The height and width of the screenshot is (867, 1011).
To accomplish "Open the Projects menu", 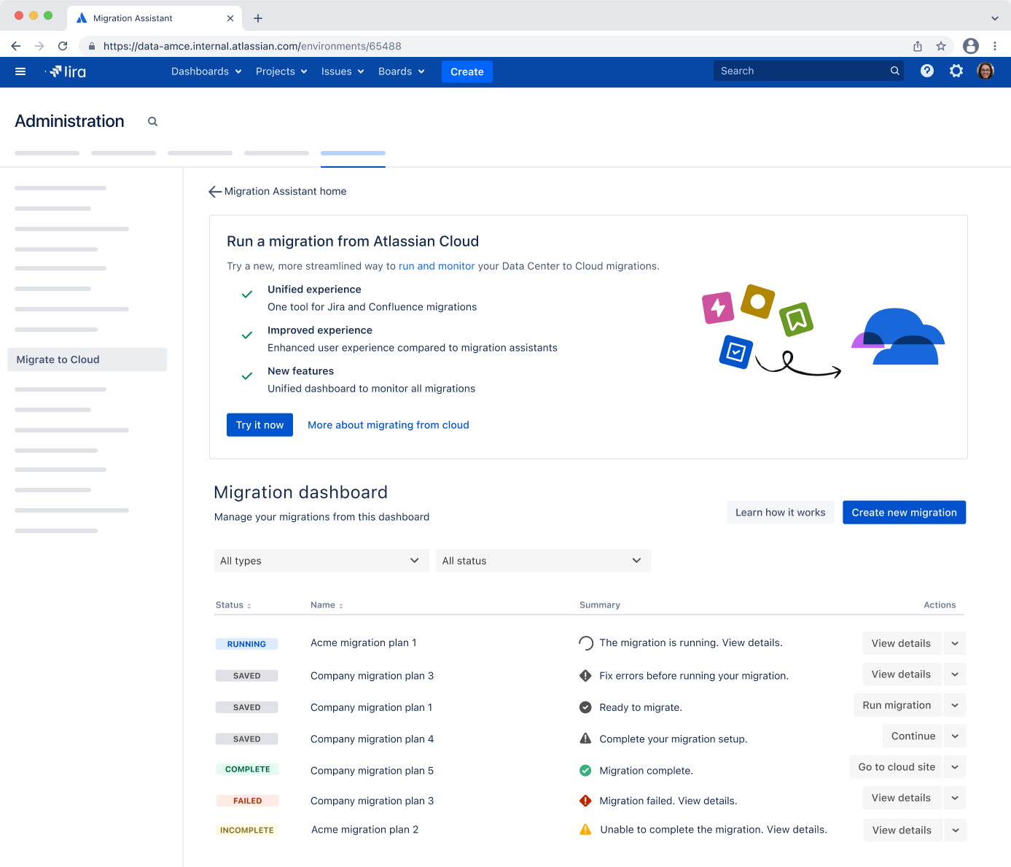I will pyautogui.click(x=281, y=71).
